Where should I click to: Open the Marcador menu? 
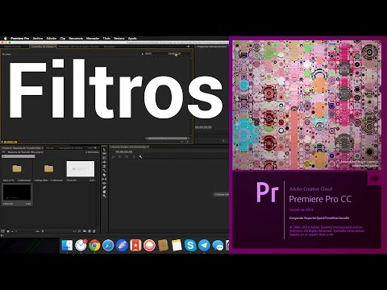(x=93, y=39)
